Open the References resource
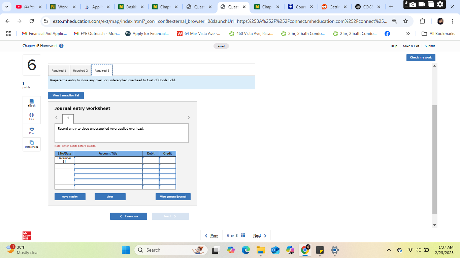 pyautogui.click(x=32, y=144)
